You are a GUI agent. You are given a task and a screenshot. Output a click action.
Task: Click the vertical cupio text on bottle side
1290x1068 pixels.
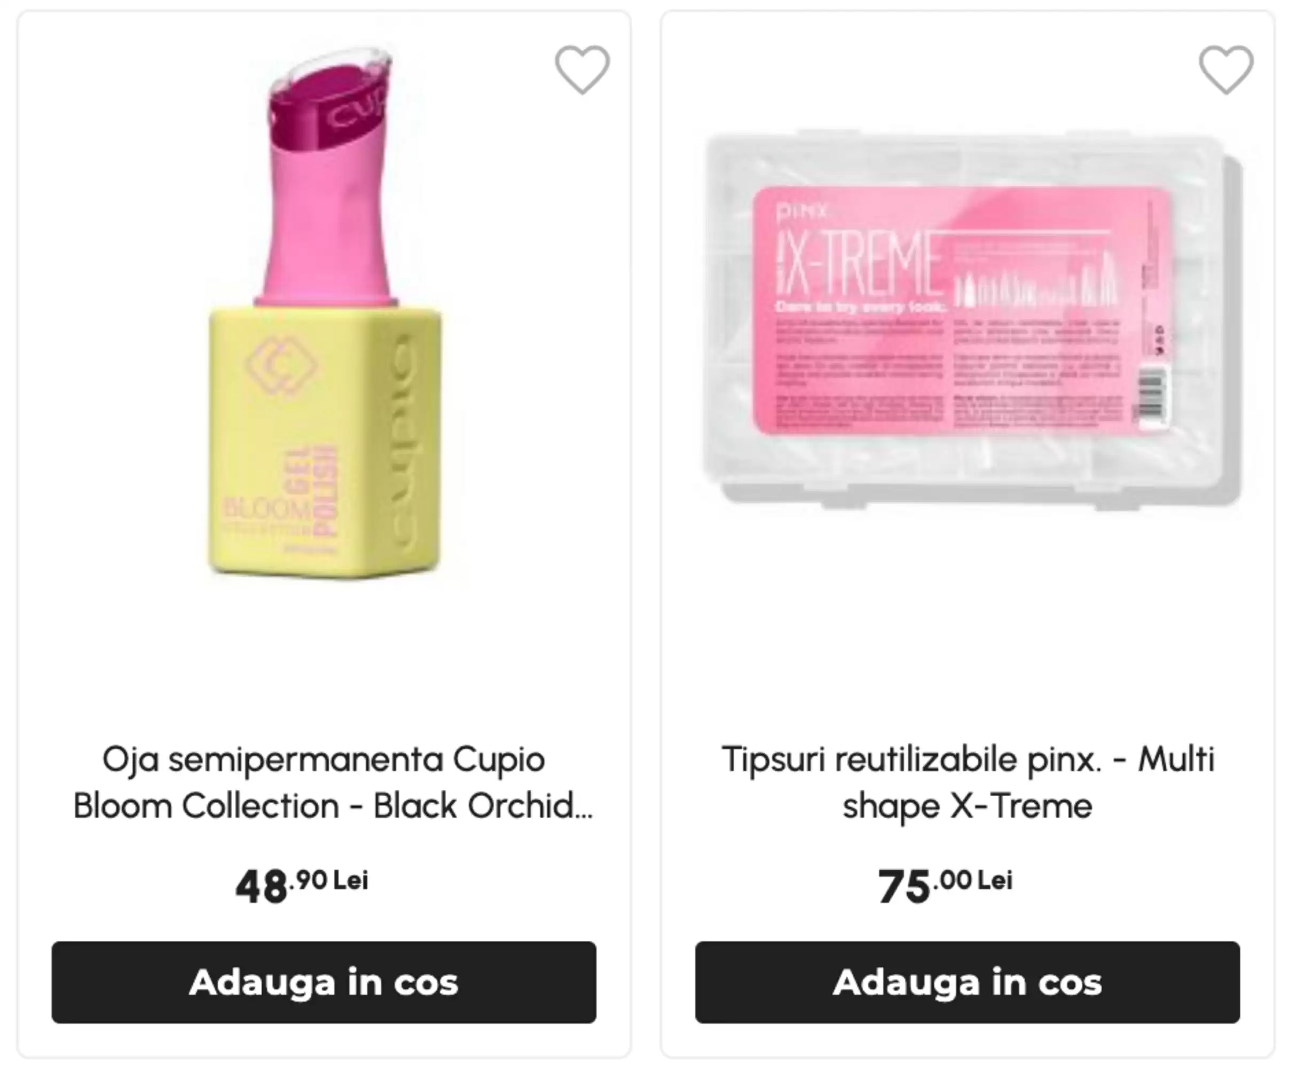408,439
